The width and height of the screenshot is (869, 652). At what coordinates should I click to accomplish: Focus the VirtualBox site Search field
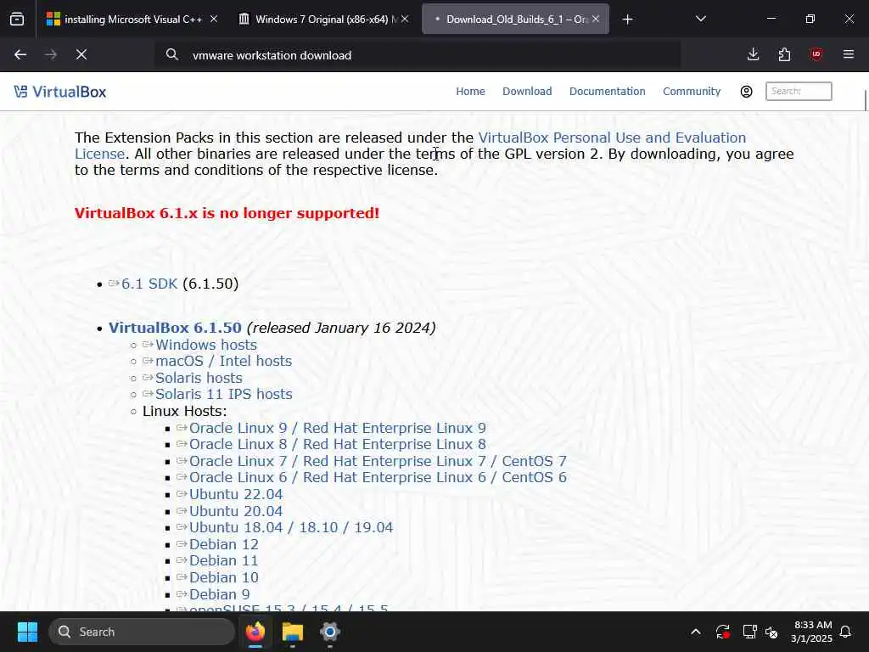coord(799,92)
